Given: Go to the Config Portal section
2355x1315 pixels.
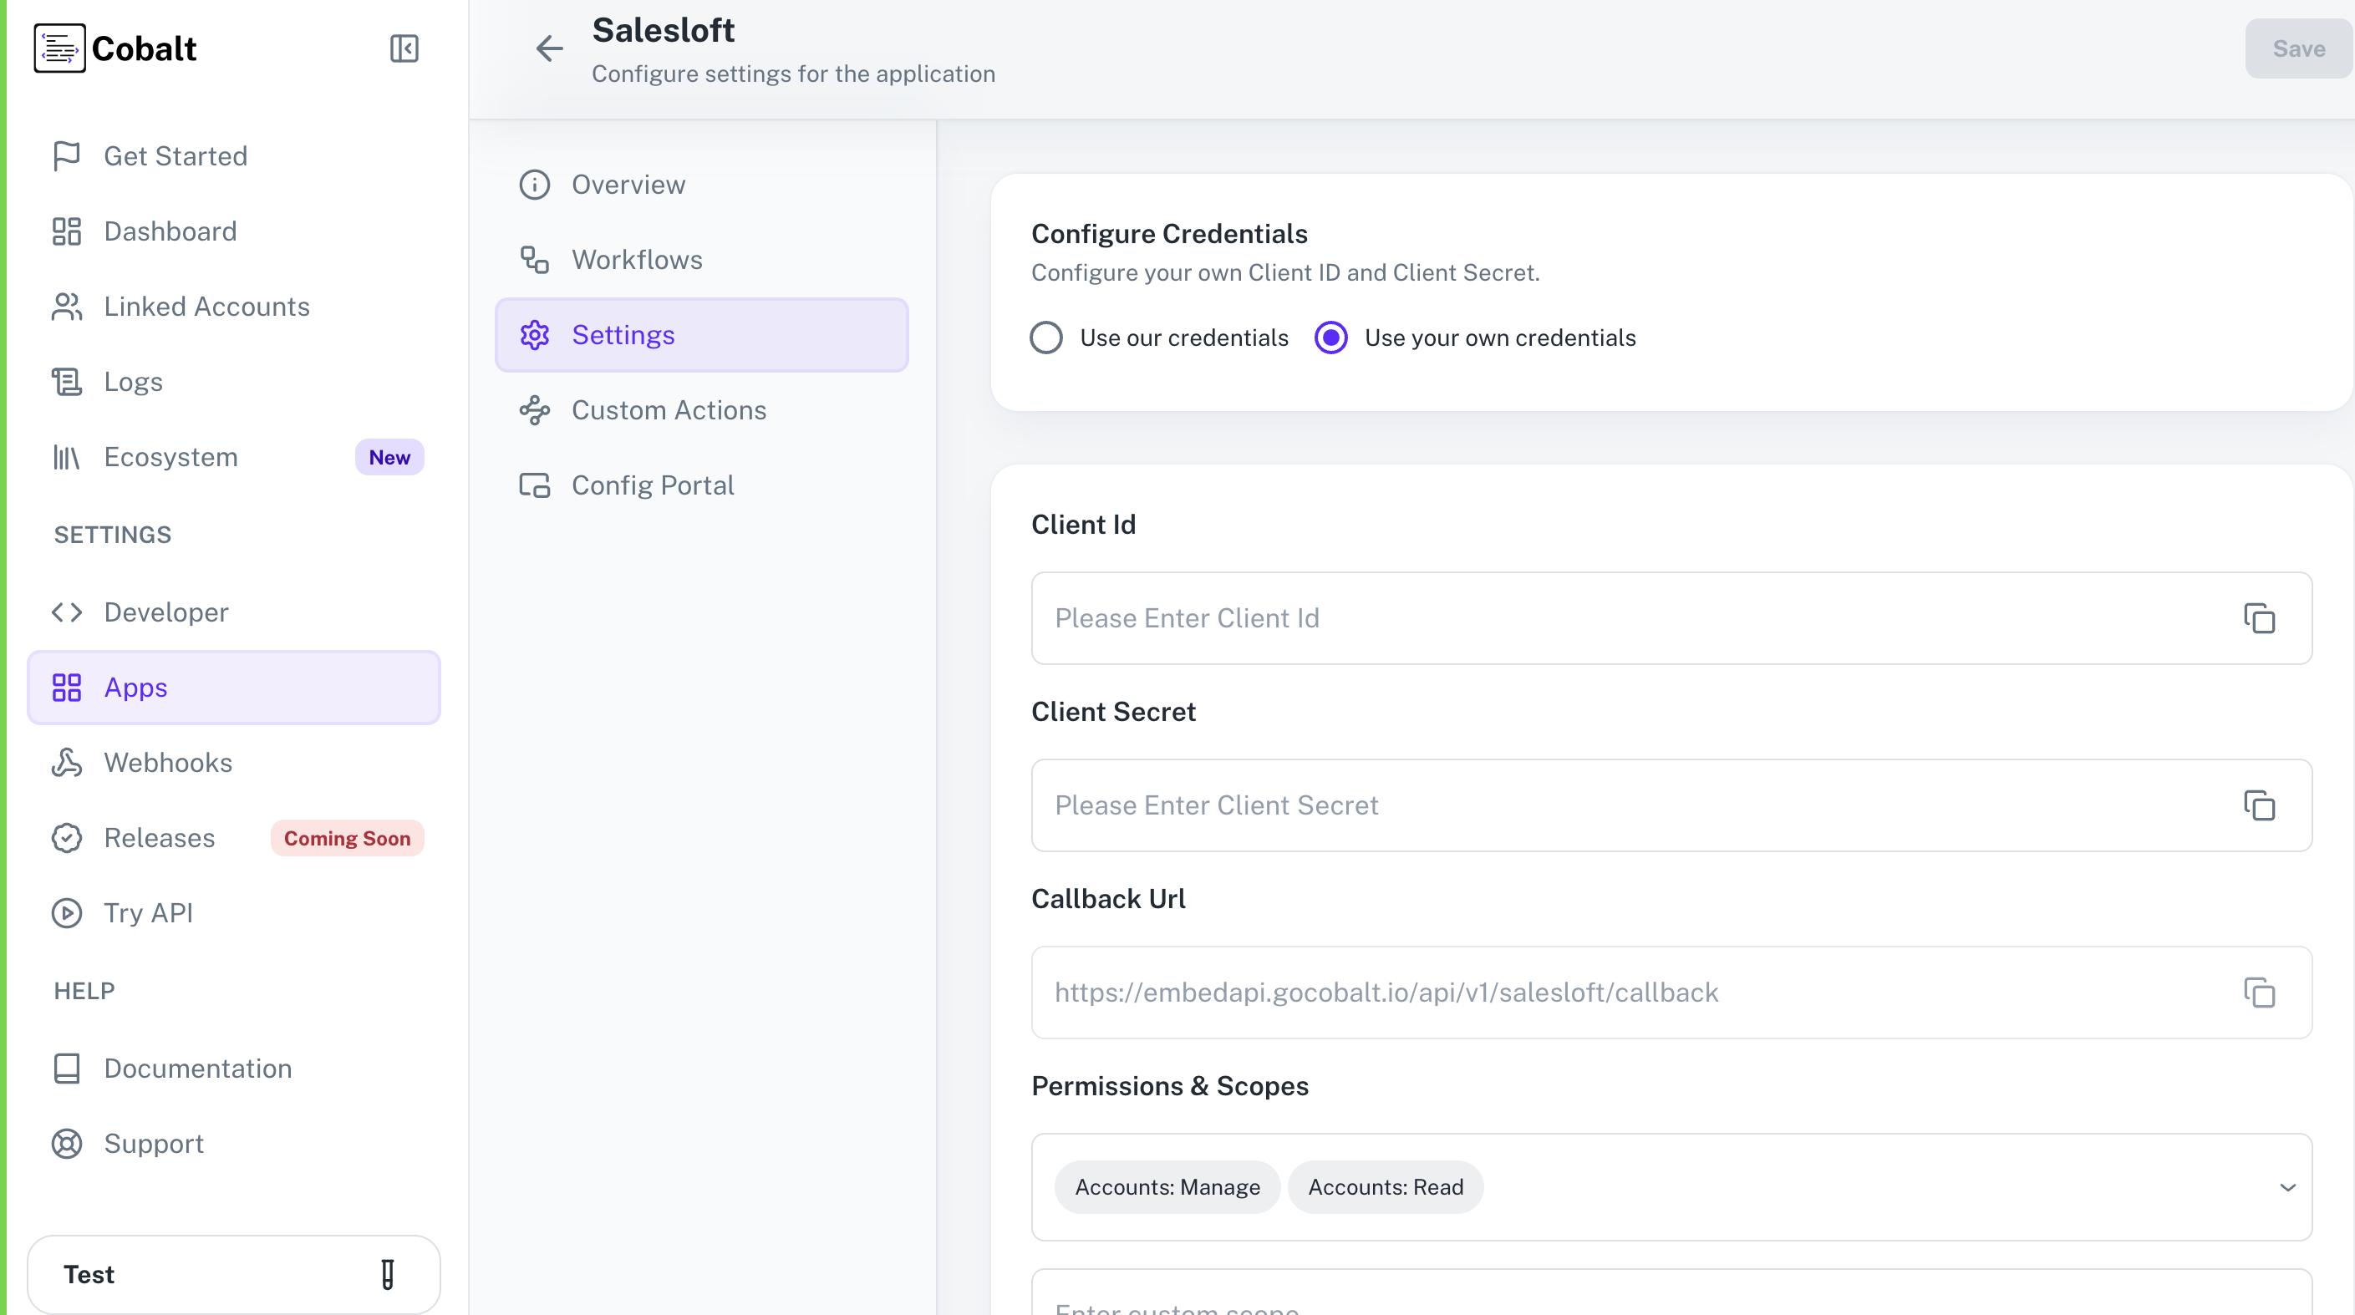Looking at the screenshot, I should point(652,485).
